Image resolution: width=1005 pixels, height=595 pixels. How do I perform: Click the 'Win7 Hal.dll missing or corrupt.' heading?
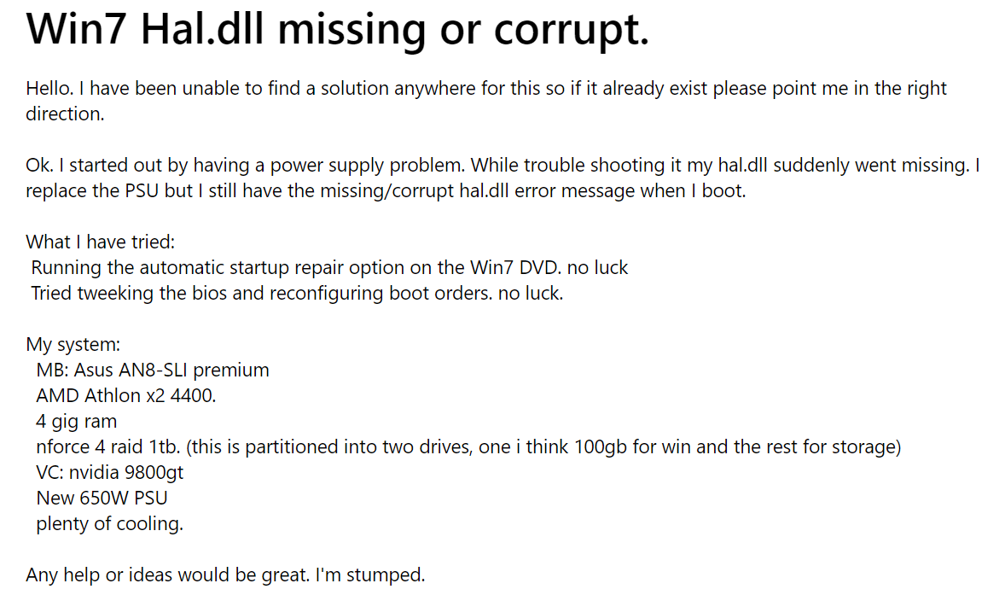pos(337,31)
